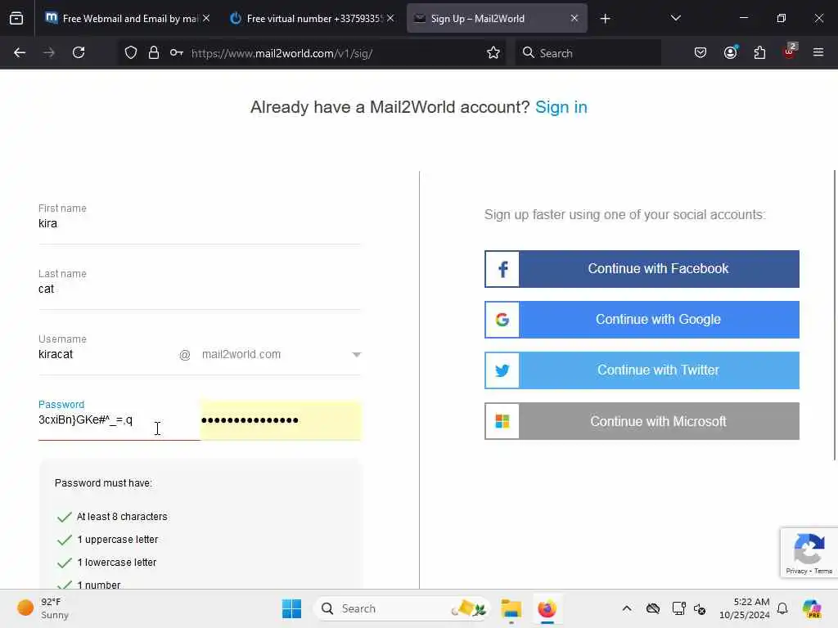
Task: Open reCAPTCHA Terms link
Action: point(823,571)
